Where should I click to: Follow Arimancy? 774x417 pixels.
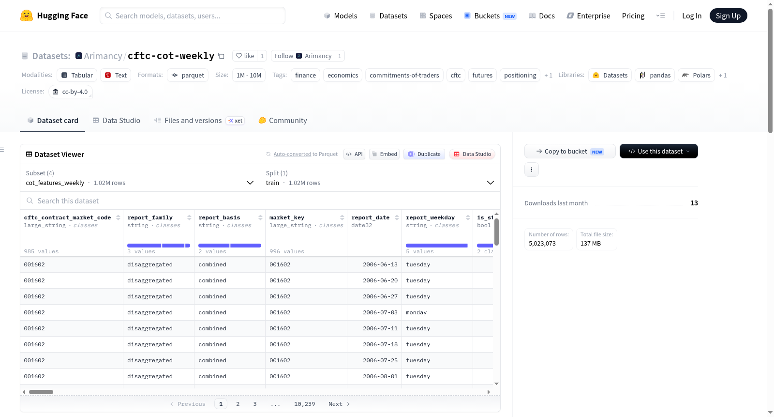click(303, 56)
